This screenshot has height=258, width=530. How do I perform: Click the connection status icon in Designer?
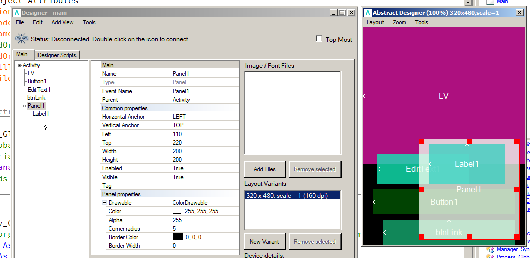pos(22,38)
